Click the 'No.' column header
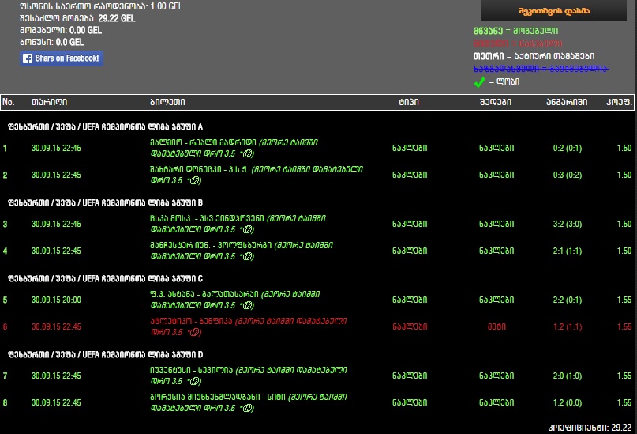Image resolution: width=637 pixels, height=434 pixels. tap(8, 102)
